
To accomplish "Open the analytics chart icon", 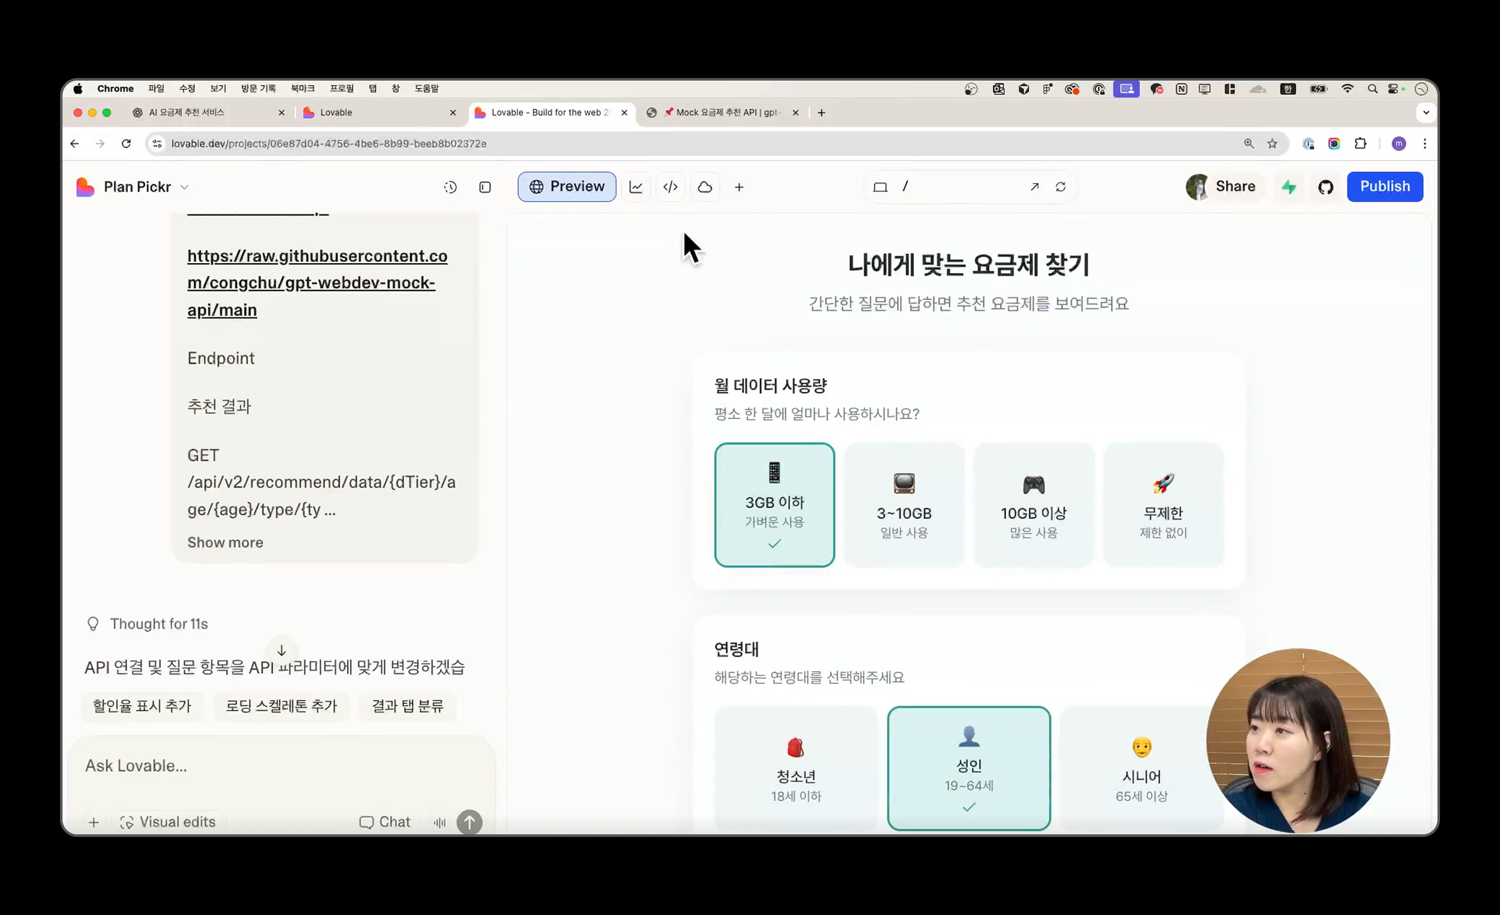I will [636, 187].
